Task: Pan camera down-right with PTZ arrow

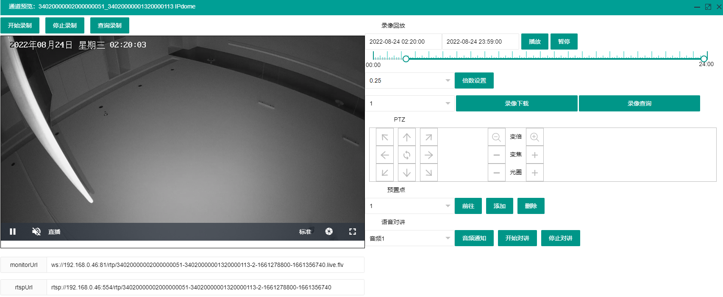Action: (x=429, y=173)
